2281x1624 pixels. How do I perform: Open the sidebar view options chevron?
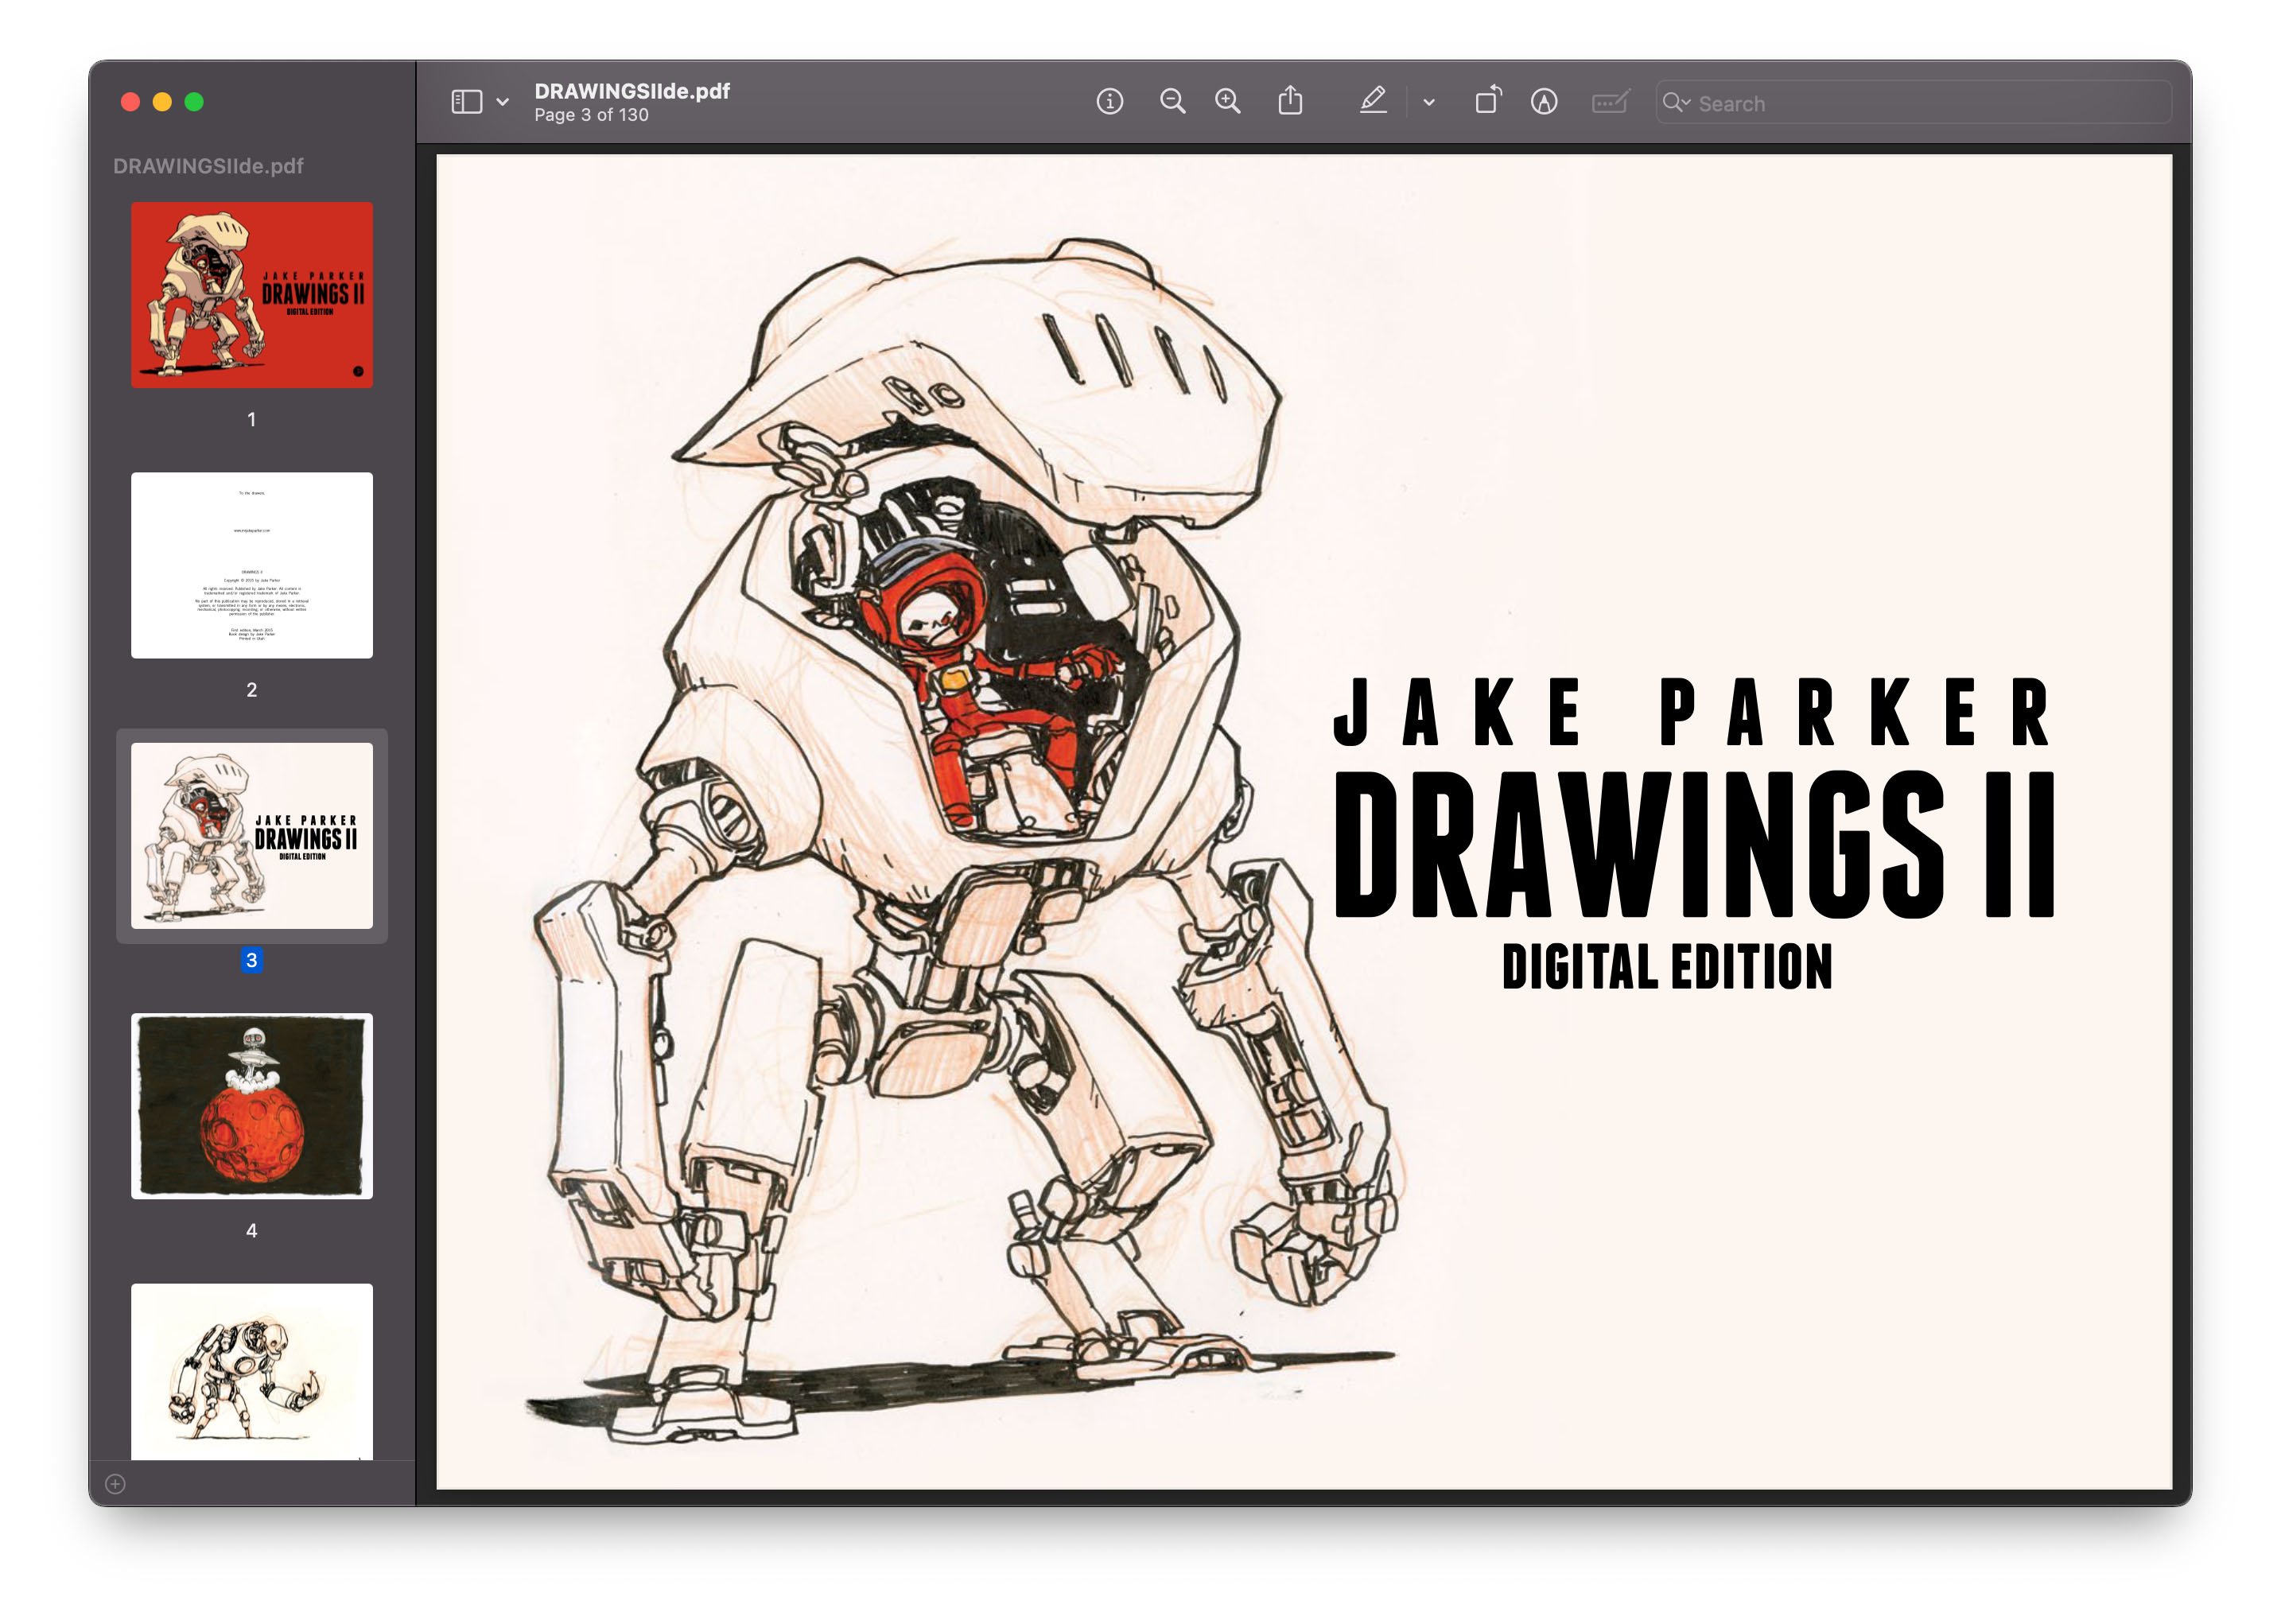click(503, 102)
